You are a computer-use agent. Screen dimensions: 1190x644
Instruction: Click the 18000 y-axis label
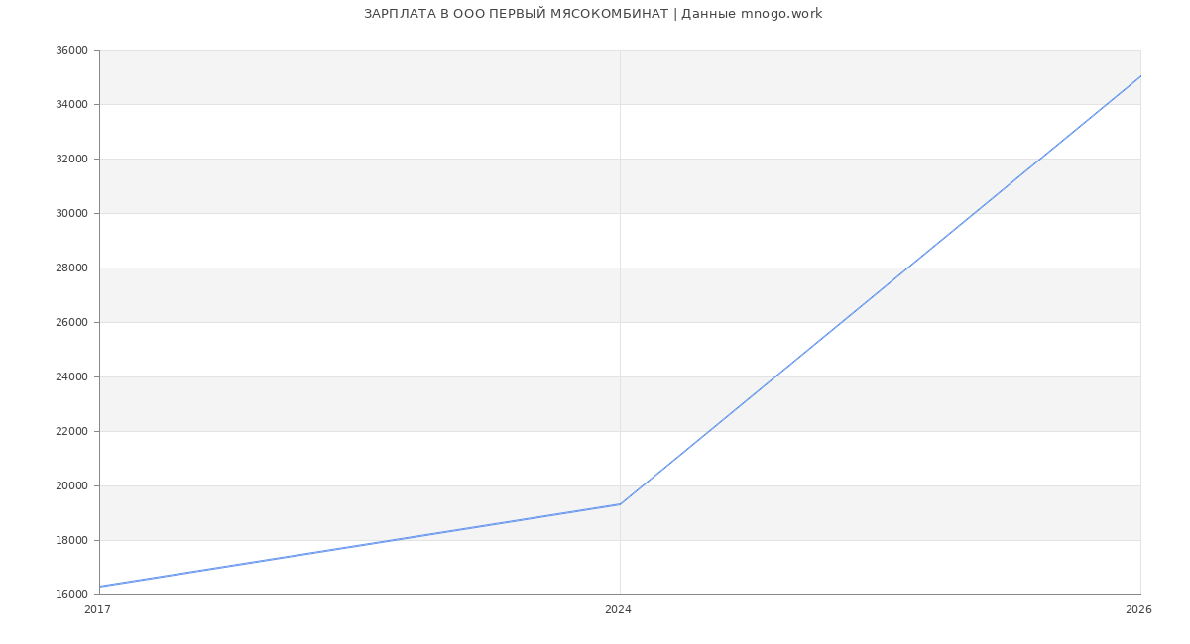71,541
